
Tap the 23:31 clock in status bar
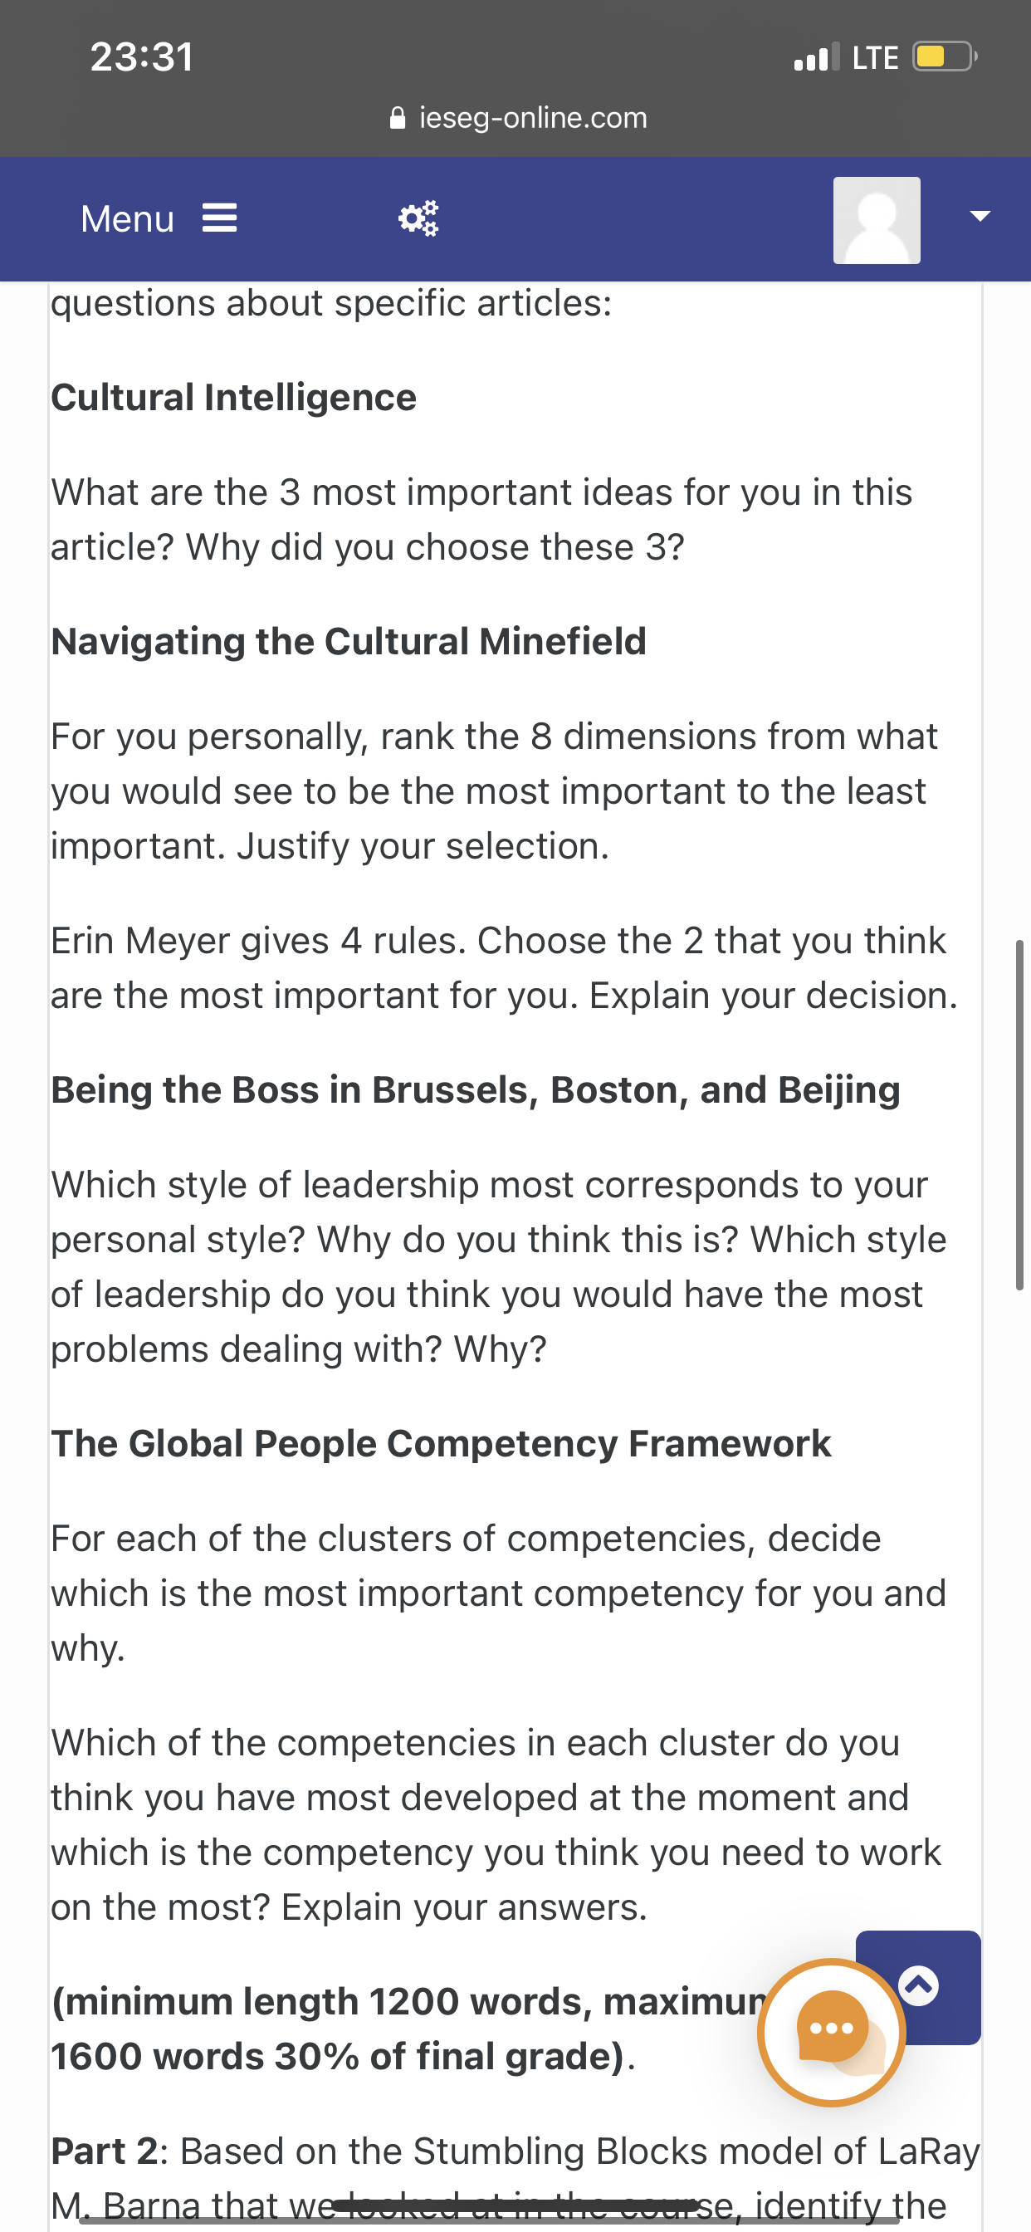(x=142, y=57)
